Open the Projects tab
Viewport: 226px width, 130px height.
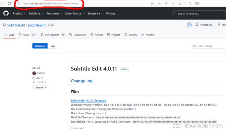(114, 35)
